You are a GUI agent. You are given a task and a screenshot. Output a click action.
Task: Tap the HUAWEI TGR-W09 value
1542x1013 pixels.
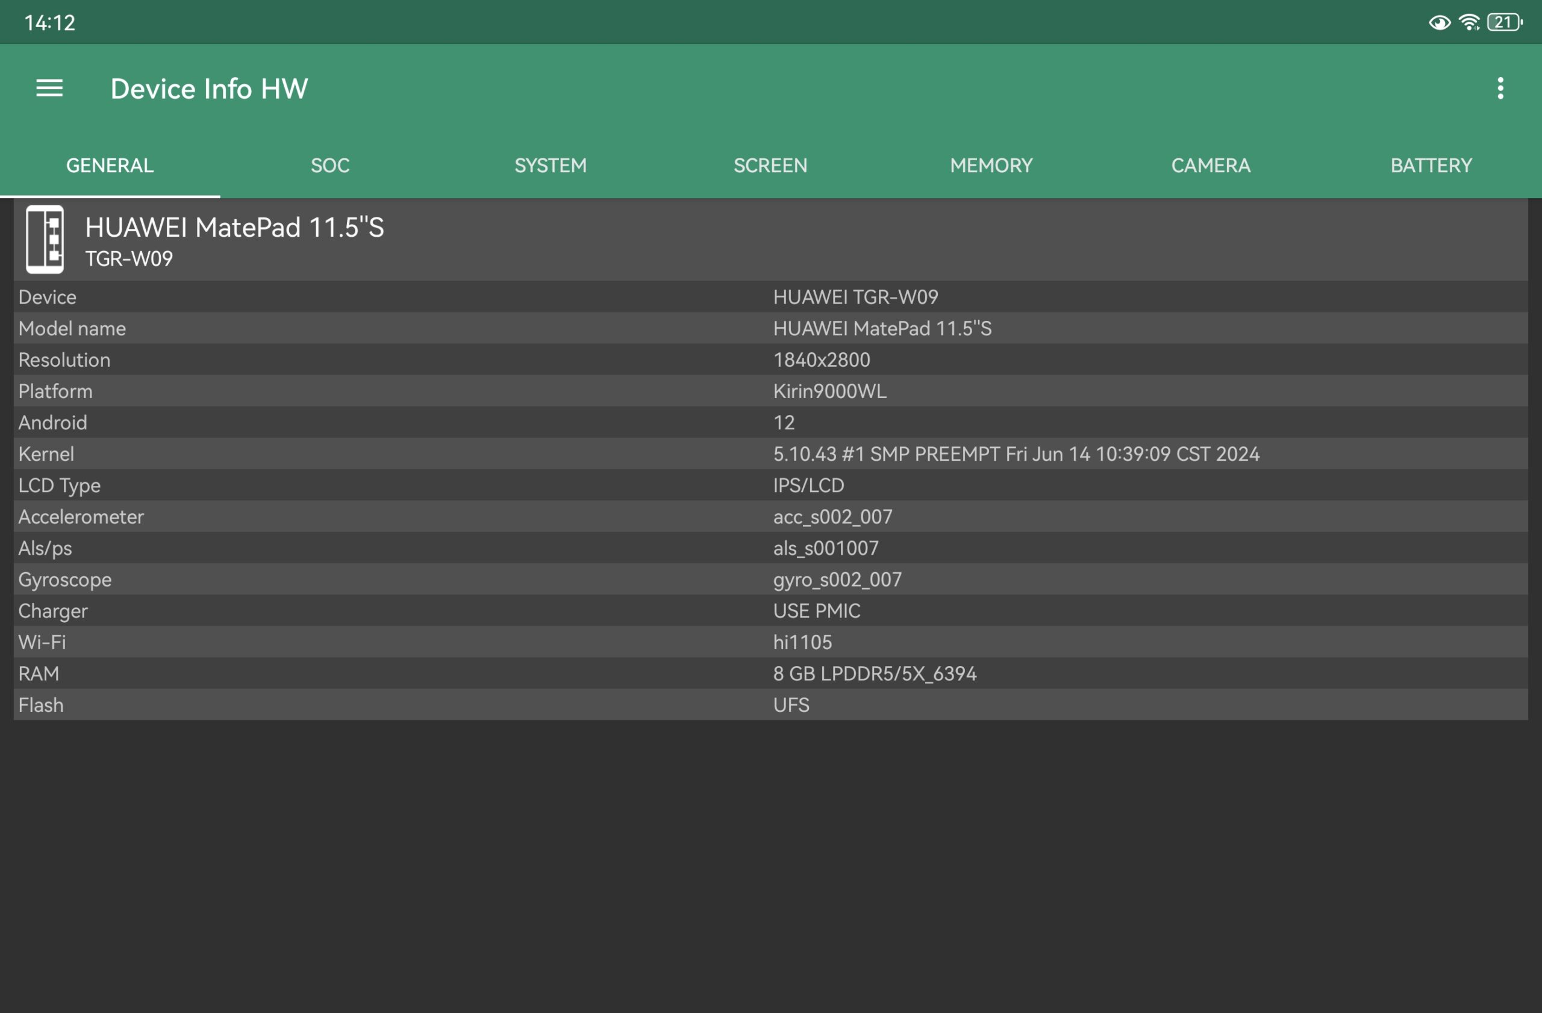855,298
